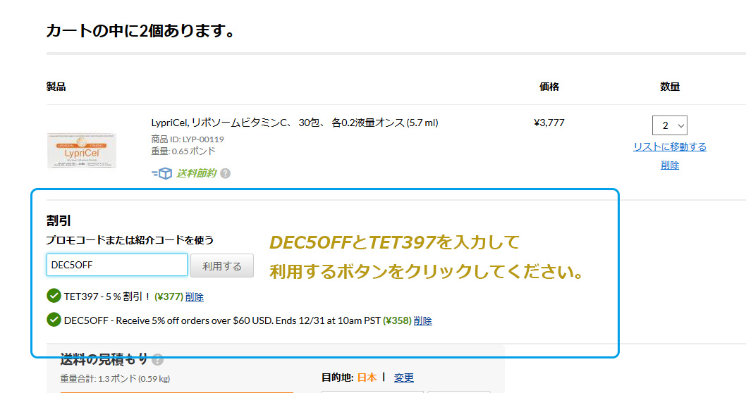Select the 重量合計: 1.3 ポンド text
The image size is (746, 393).
pyautogui.click(x=115, y=379)
